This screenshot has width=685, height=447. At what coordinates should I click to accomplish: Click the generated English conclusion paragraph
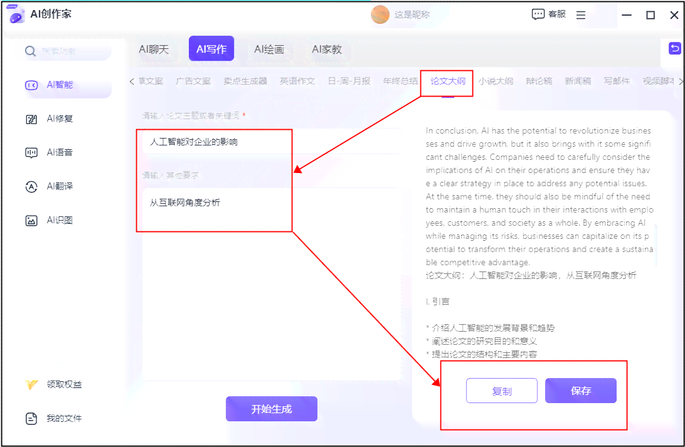point(539,196)
